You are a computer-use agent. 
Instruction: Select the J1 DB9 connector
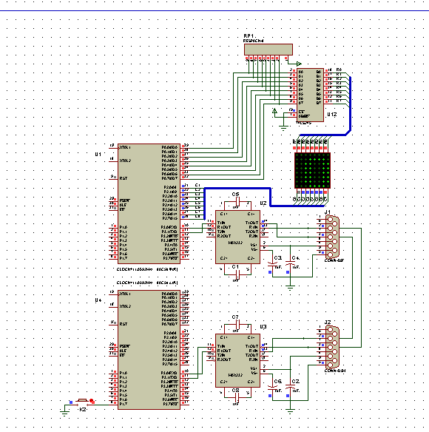[x=332, y=237]
